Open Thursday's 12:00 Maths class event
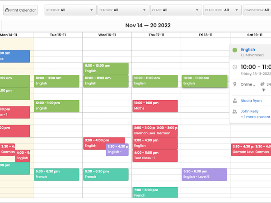 [x=155, y=106]
